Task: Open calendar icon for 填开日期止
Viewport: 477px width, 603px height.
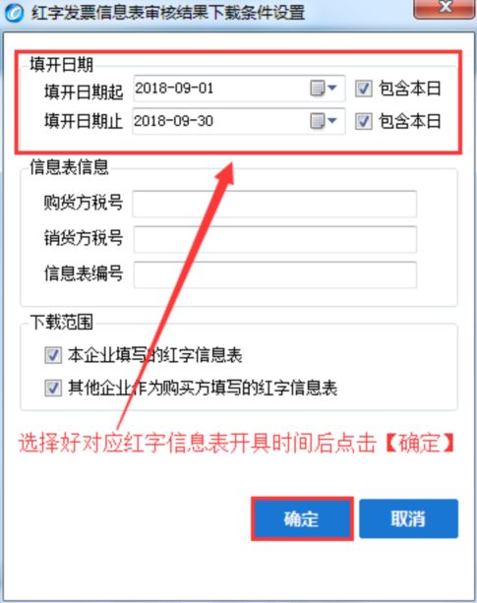Action: [317, 121]
